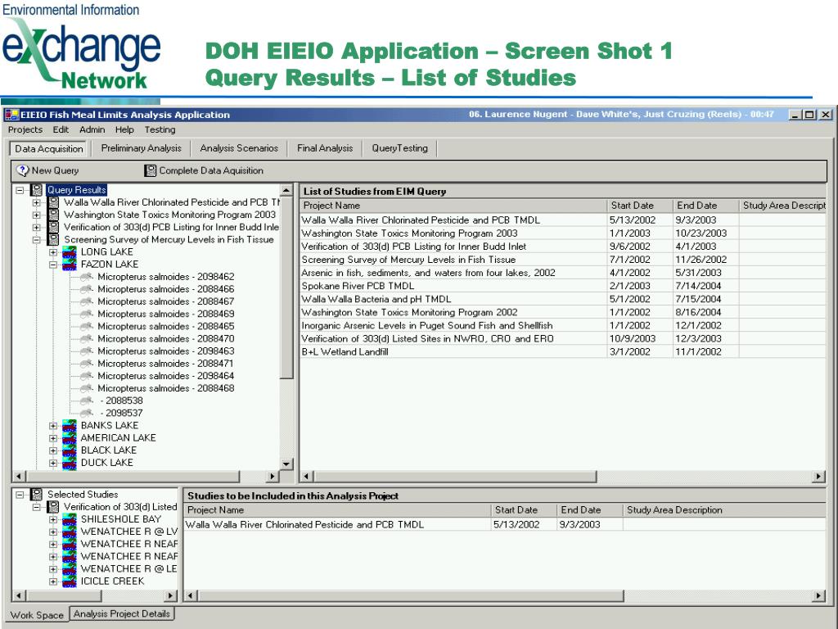838x629 pixels.
Task: Click the BANKS LAKE location icon
Action: pos(70,425)
